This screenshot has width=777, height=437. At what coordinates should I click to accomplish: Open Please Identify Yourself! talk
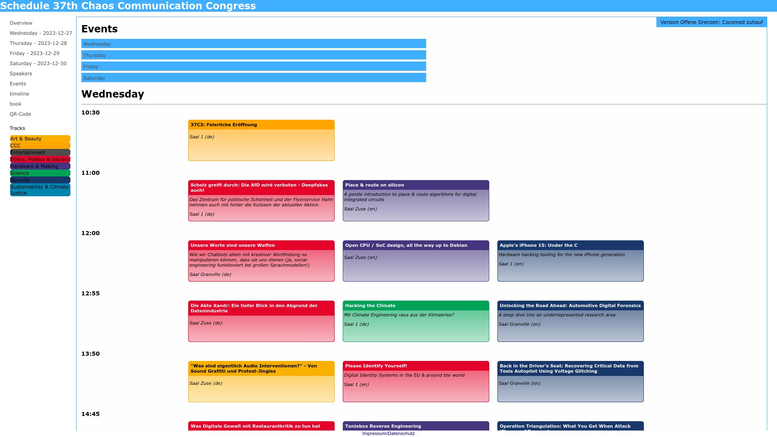(x=416, y=382)
